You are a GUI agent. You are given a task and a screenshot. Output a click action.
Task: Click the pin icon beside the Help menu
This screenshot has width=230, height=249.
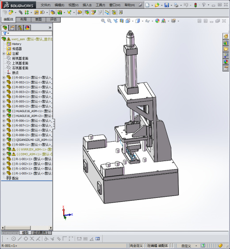click(x=140, y=5)
